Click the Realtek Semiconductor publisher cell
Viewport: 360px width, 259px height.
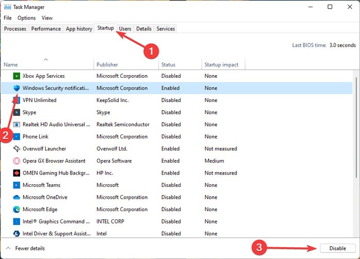click(x=123, y=125)
